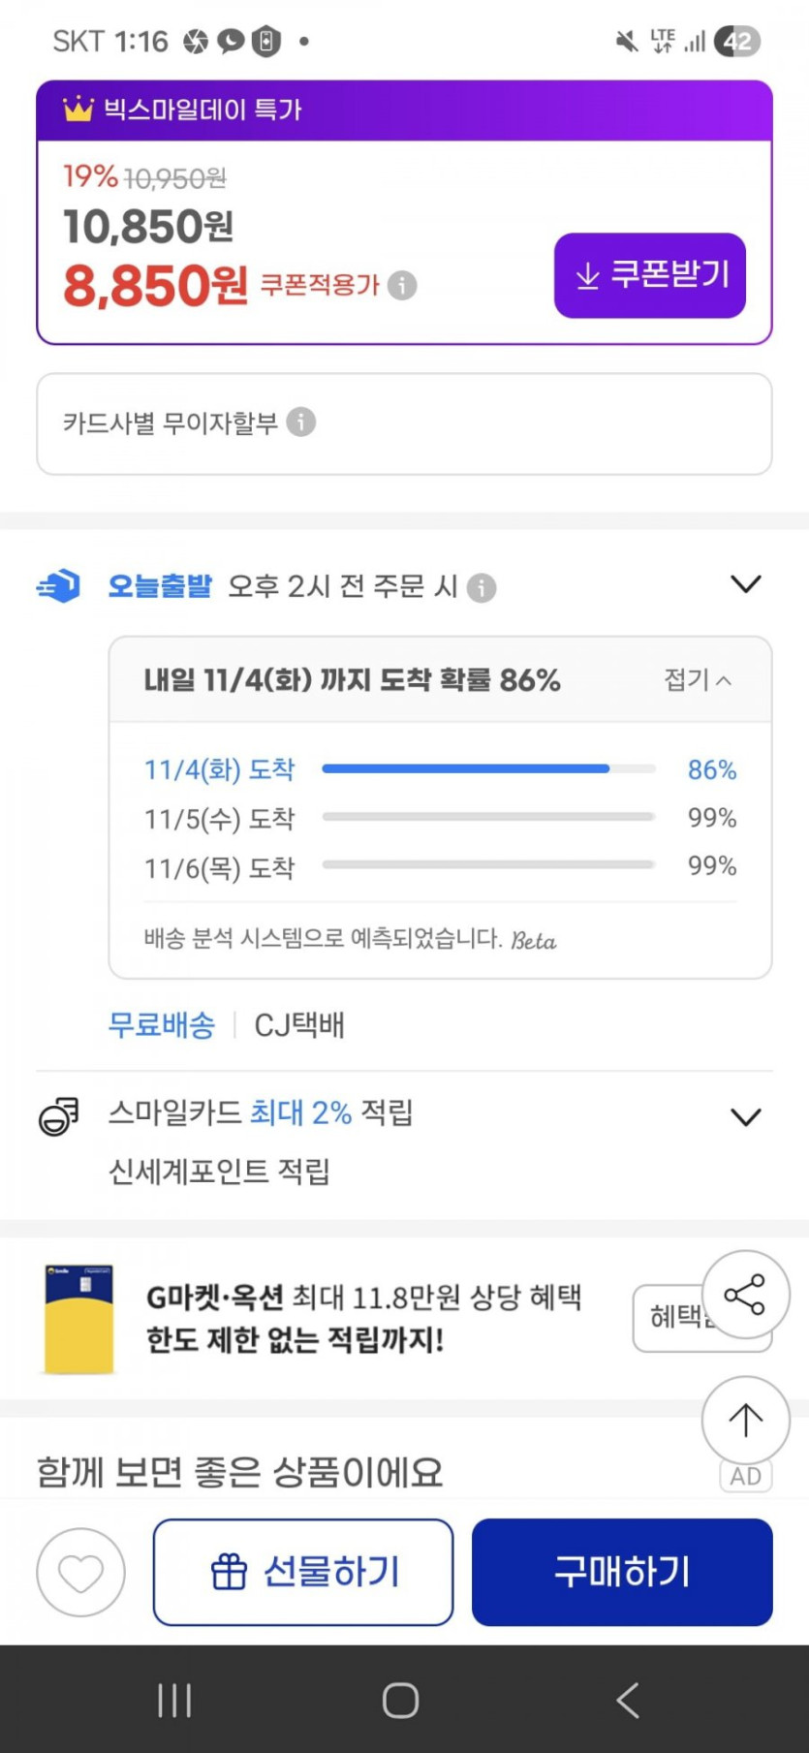This screenshot has height=1753, width=809.
Task: Toggle the wishlist heart button
Action: tap(80, 1572)
